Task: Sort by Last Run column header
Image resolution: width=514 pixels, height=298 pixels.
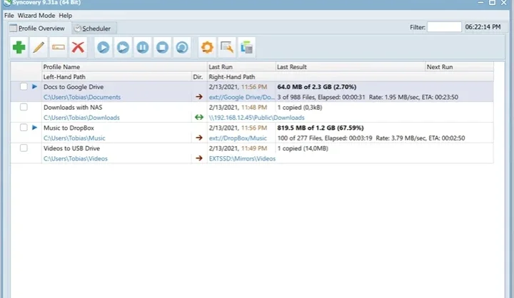Action: (x=241, y=67)
